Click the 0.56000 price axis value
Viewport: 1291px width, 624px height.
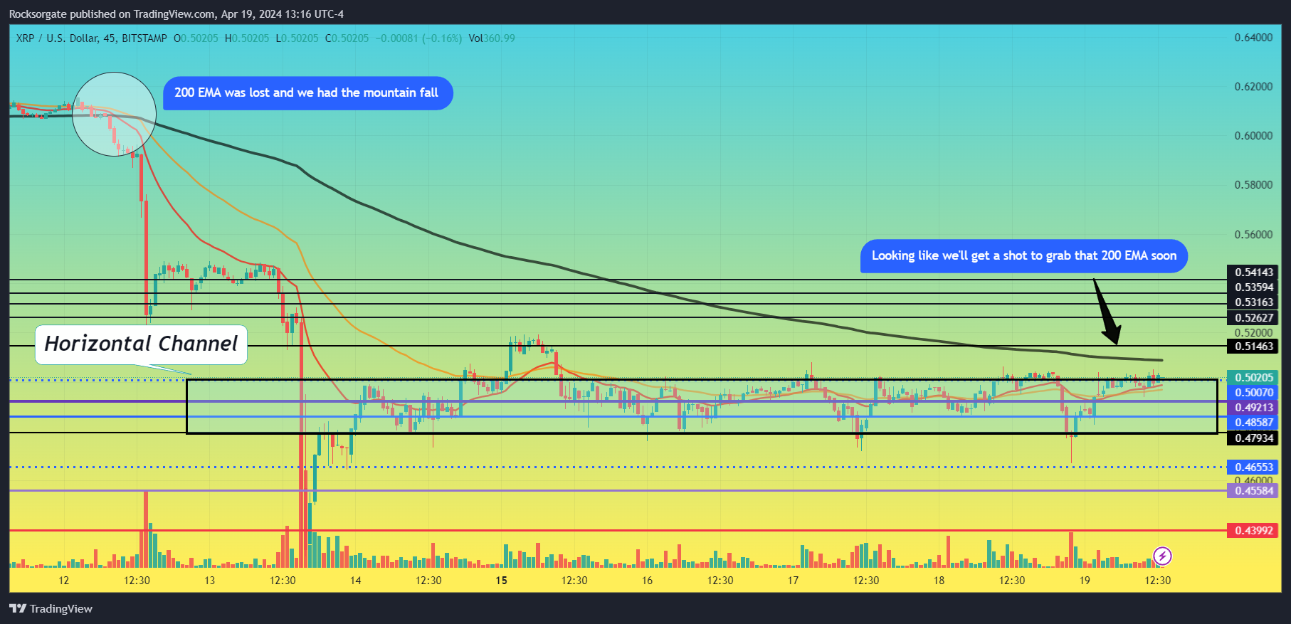[1253, 235]
